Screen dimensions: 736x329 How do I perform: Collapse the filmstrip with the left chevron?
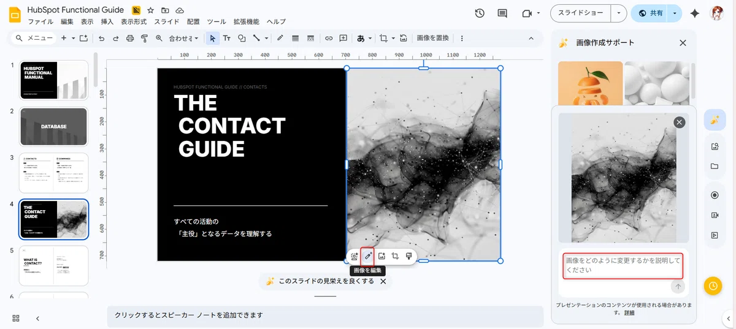coord(37,319)
